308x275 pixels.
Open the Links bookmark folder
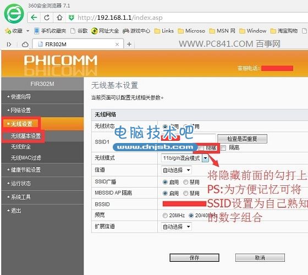pyautogui.click(x=164, y=31)
